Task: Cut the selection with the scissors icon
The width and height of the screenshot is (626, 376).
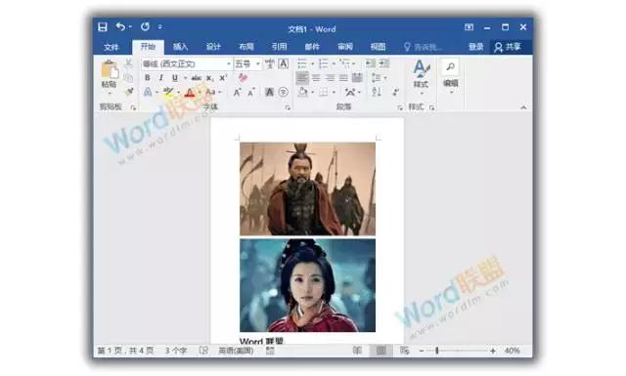Action: (x=128, y=63)
